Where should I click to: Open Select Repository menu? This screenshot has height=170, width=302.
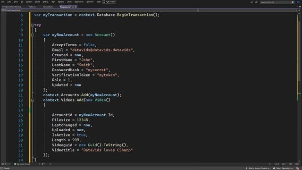(283, 168)
